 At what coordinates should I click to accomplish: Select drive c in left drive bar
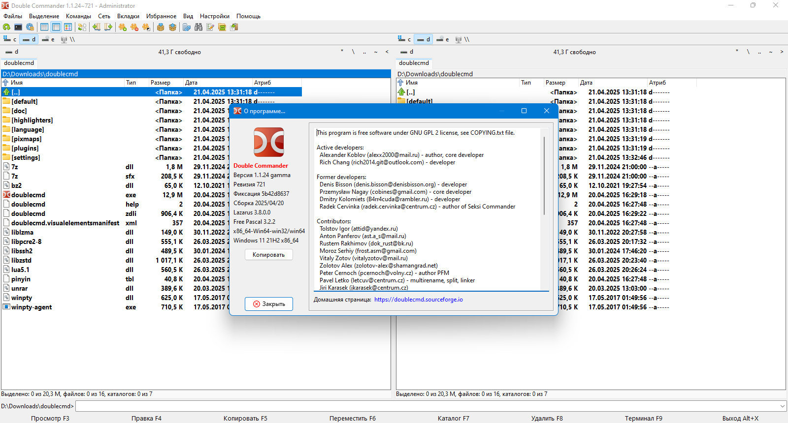pos(10,39)
